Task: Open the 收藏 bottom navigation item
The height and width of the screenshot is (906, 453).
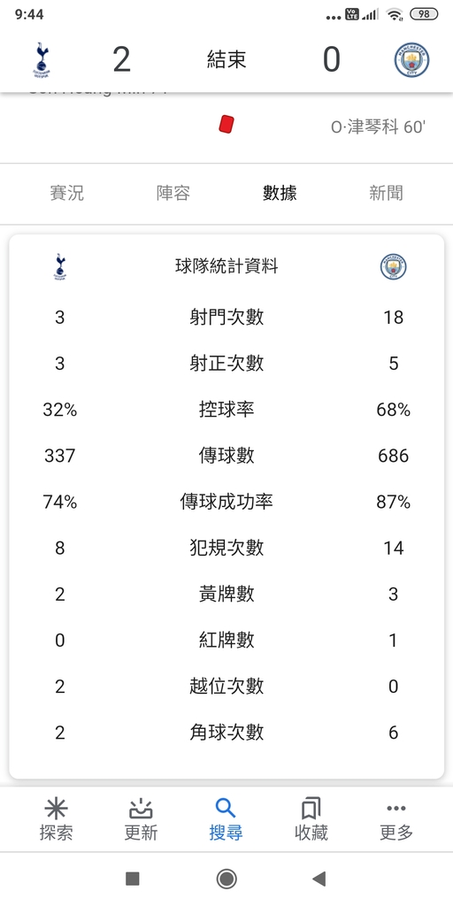Action: (x=311, y=819)
